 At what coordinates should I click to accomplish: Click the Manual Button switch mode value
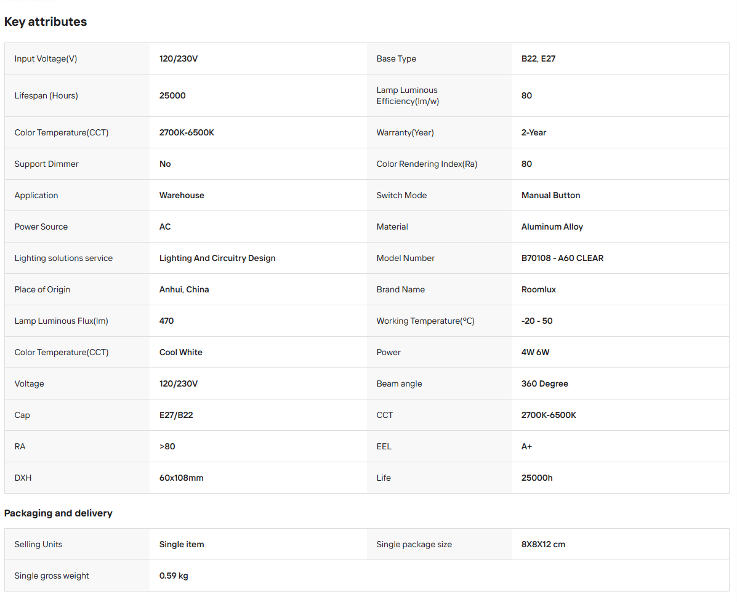coord(550,196)
